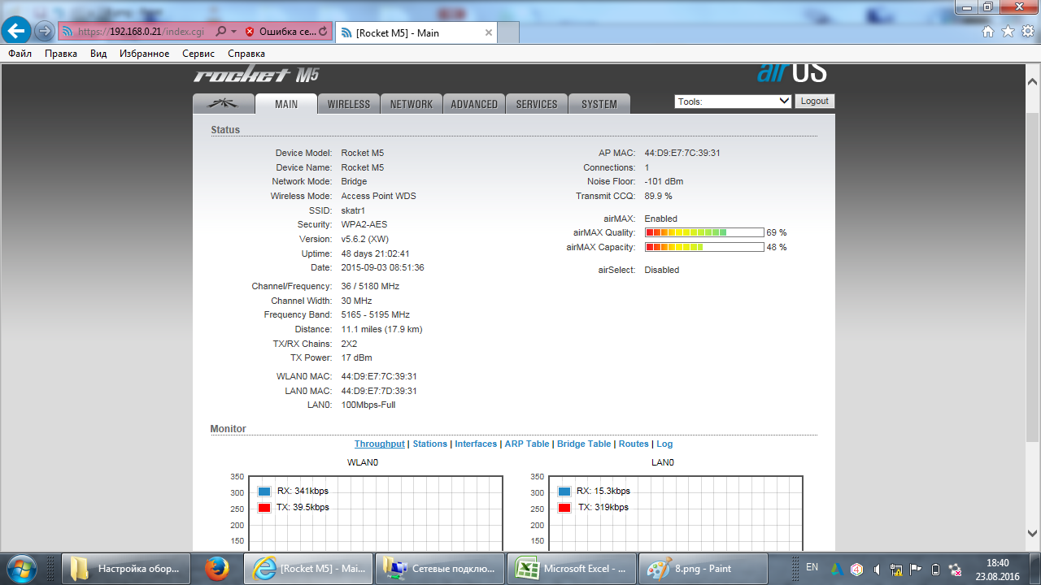Switch to the NETWORK tab

(x=412, y=104)
